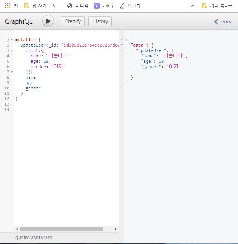Click the left arrow of horizontal scrollbar
Image resolution: width=238 pixels, height=244 pixels.
click(17, 229)
